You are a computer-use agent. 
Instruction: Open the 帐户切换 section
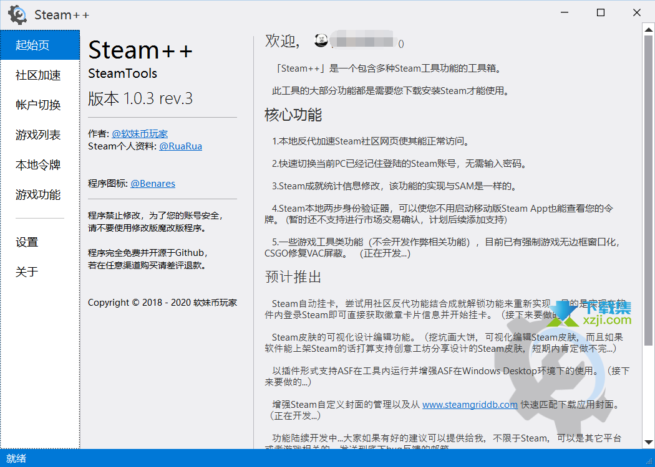pos(40,105)
